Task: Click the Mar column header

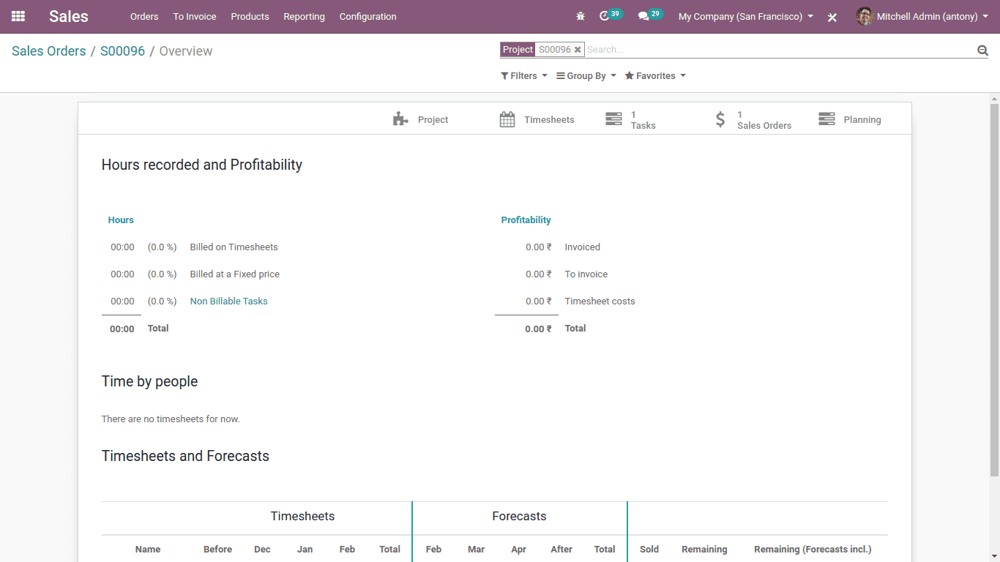Action: [477, 550]
